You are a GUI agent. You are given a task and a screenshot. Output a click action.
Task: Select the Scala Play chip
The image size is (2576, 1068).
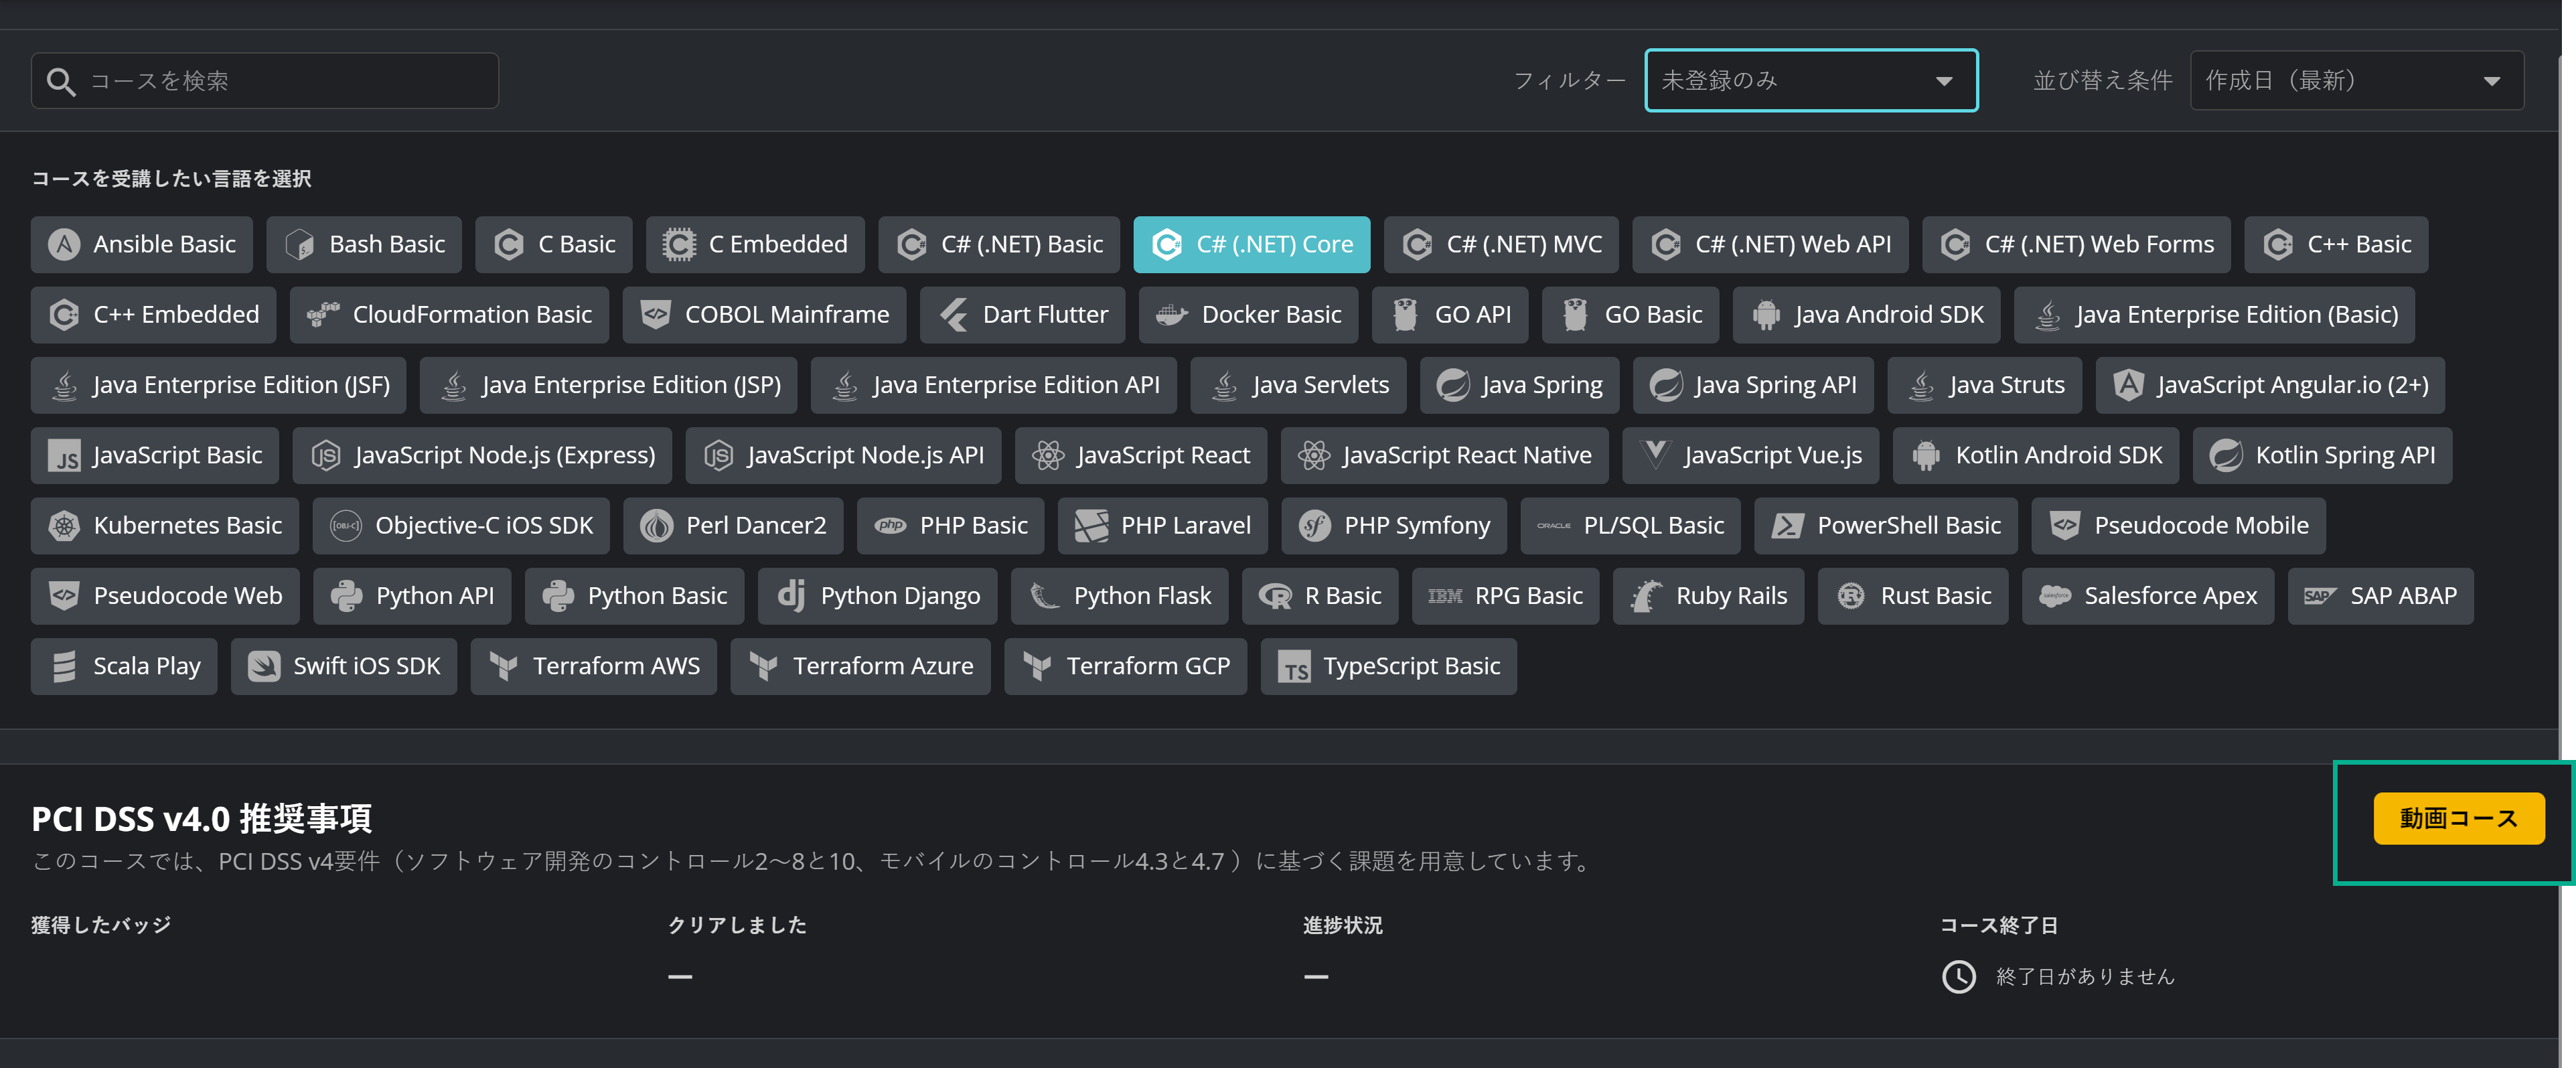124,666
